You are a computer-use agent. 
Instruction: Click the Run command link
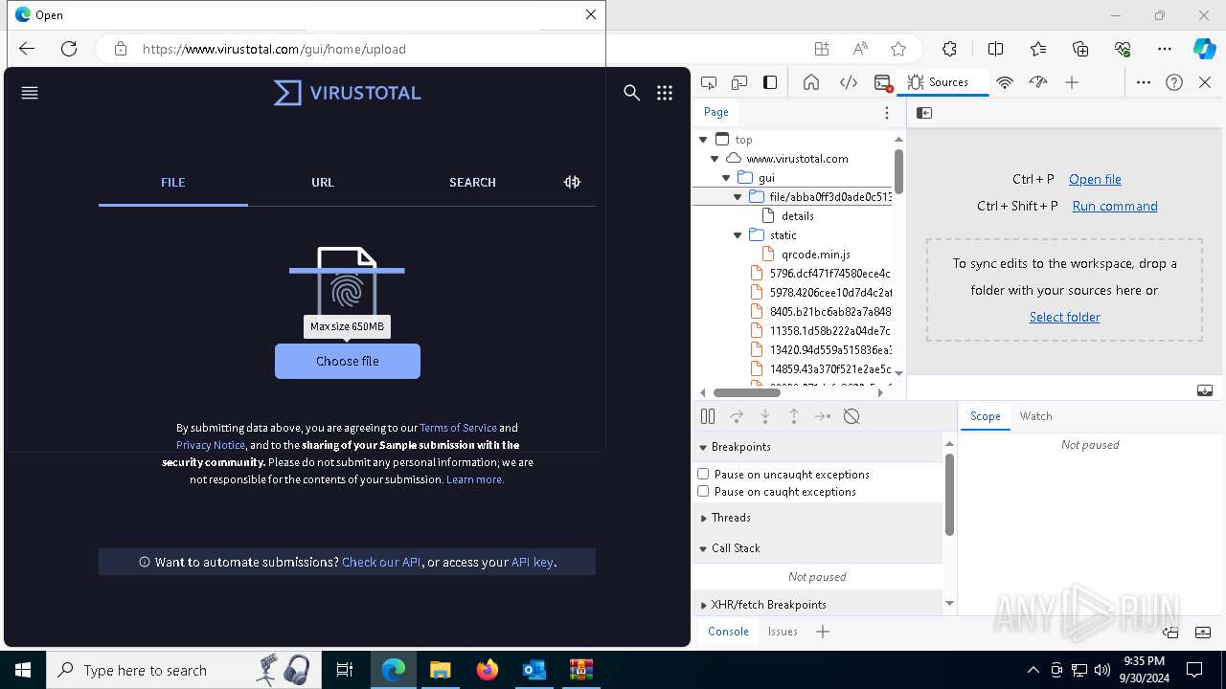tap(1115, 206)
